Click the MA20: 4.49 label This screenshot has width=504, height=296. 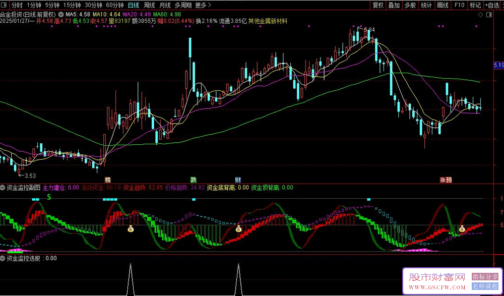(x=137, y=15)
